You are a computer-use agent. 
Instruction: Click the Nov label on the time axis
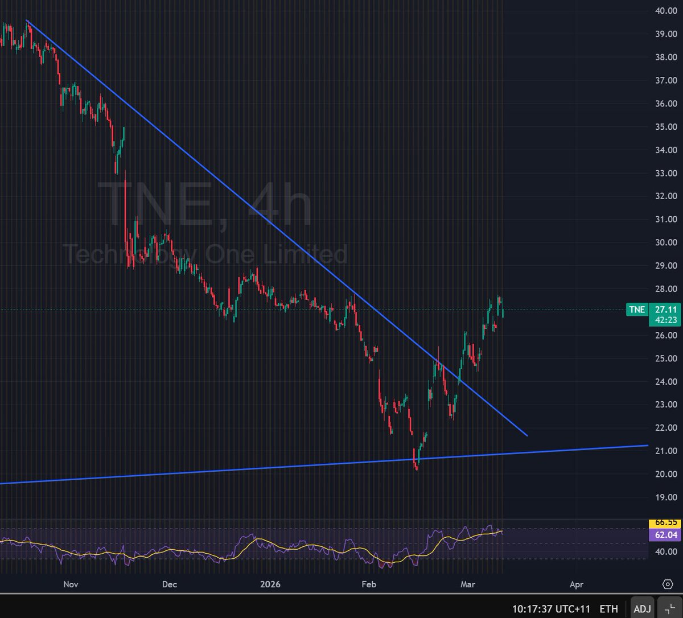(x=70, y=584)
